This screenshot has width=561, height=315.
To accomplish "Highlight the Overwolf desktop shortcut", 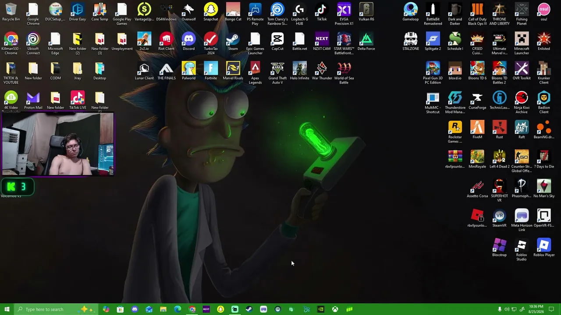I will pyautogui.click(x=188, y=12).
